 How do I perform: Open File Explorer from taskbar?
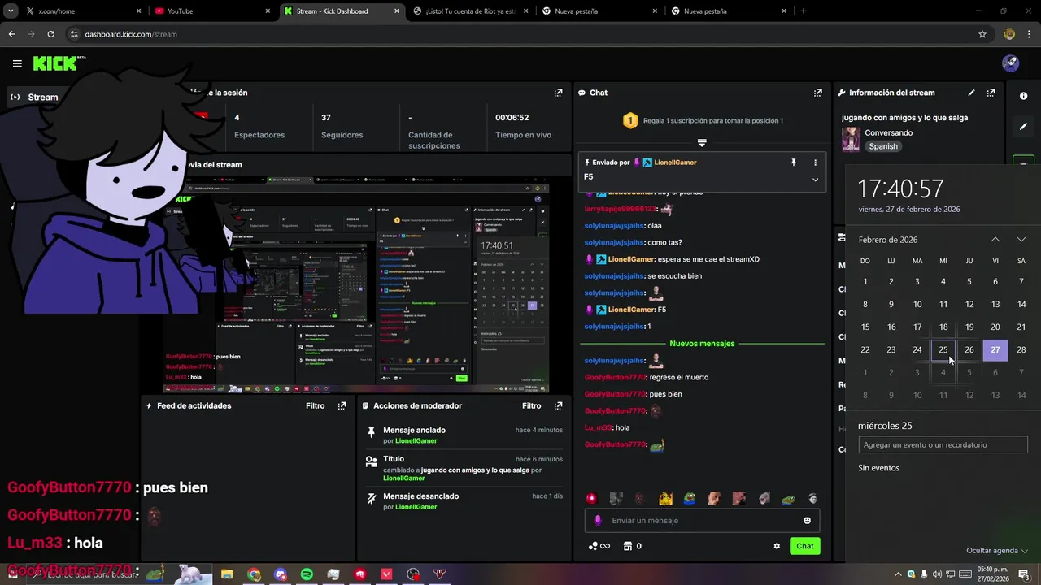click(x=227, y=574)
